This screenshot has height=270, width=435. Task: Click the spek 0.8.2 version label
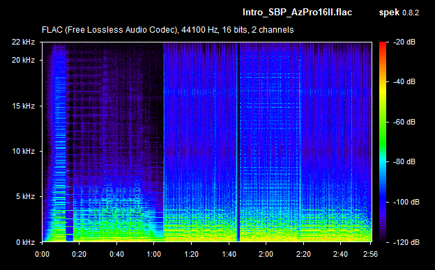click(399, 13)
